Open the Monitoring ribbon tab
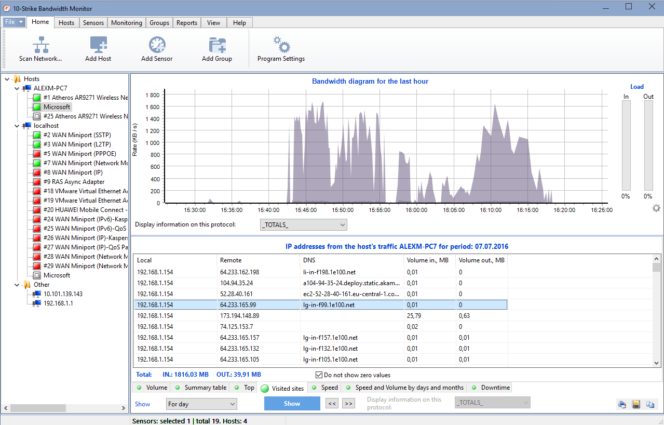This screenshot has width=664, height=425. 127,23
